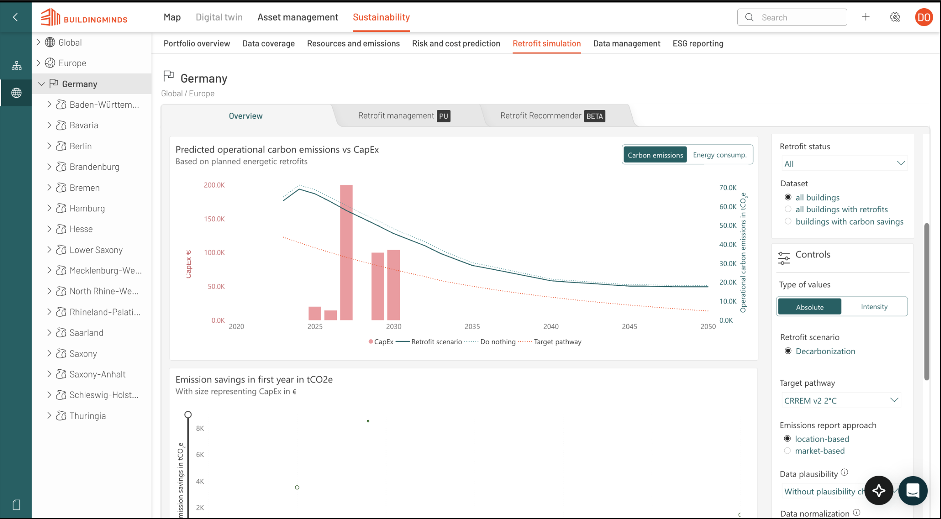Expand the Baden-Württemberg node

[49, 104]
